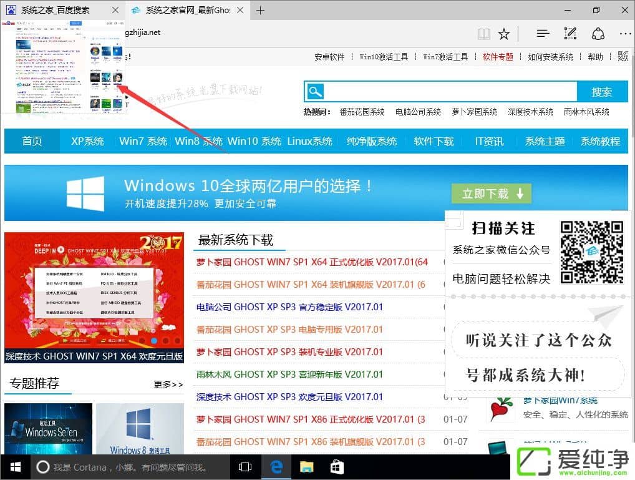635x480 pixels.
Task: Open the Windows Start menu
Action: coord(15,466)
